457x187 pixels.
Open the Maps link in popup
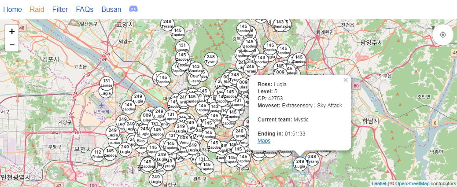264,141
